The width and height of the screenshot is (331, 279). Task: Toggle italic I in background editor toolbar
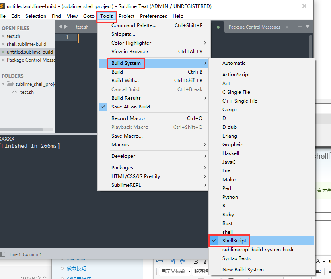point(205,262)
